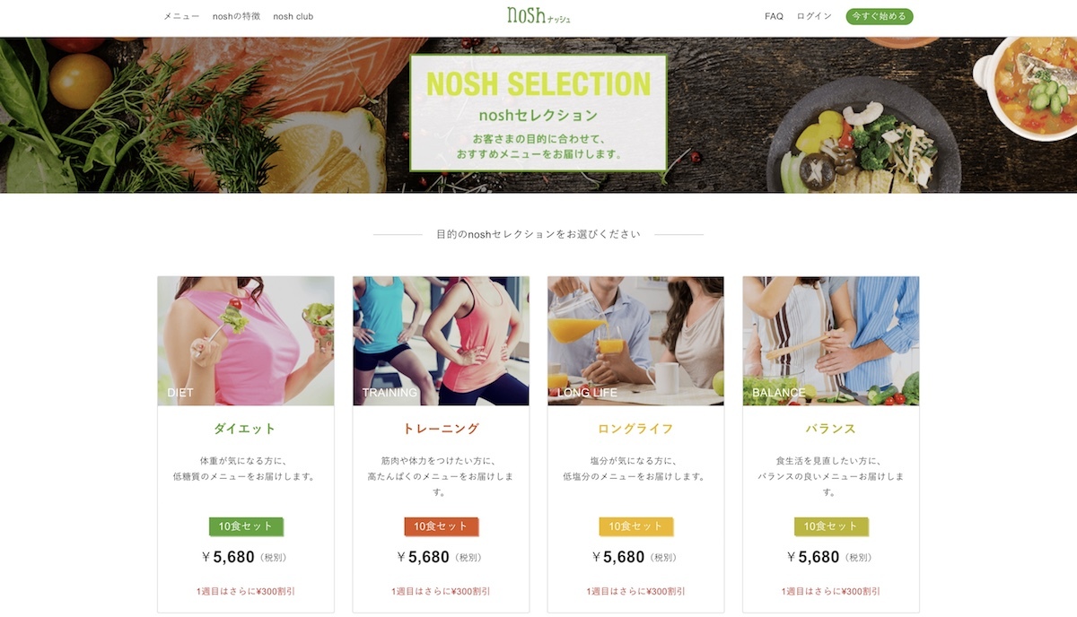1077x617 pixels.
Task: Choose the green 10食セット diet button
Action: click(246, 526)
